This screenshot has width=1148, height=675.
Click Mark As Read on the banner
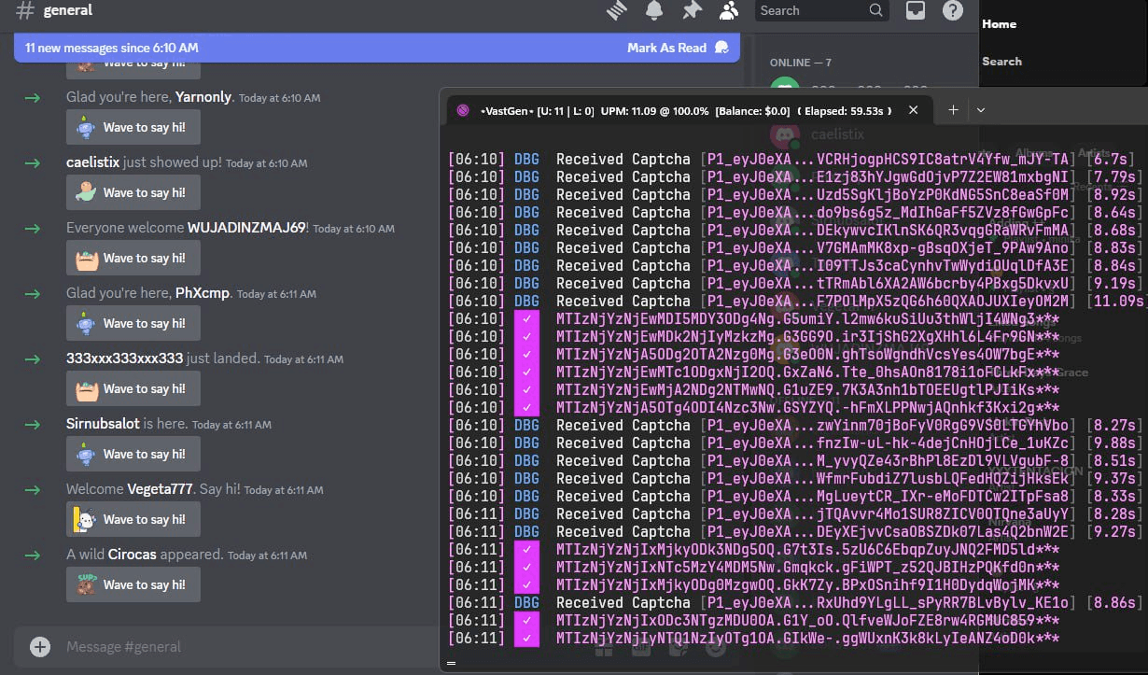coord(666,47)
